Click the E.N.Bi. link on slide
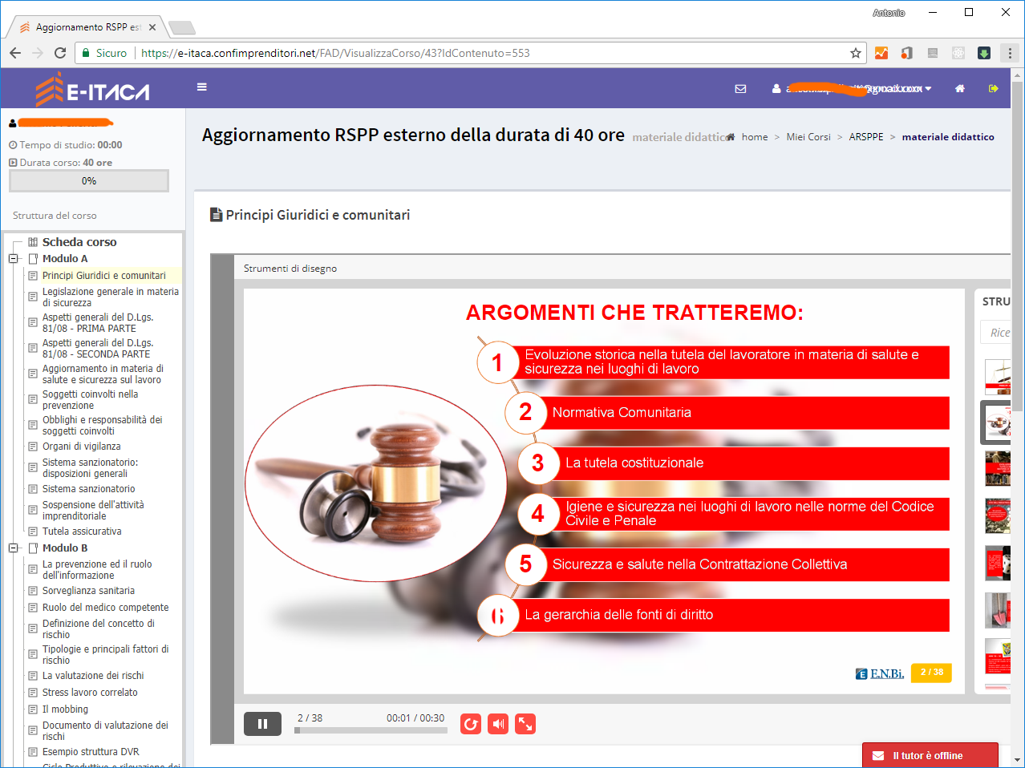Image resolution: width=1025 pixels, height=768 pixels. tap(880, 673)
